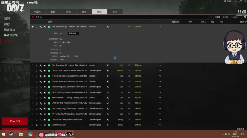Screen dimensions: 247x138
Task: Switch to the LAN tab
Action: pyautogui.click(x=115, y=12)
